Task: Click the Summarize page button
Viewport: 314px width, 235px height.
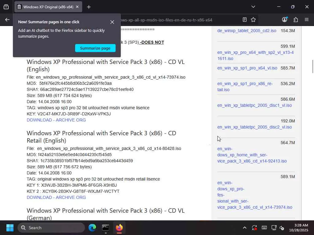Action: click(x=95, y=48)
